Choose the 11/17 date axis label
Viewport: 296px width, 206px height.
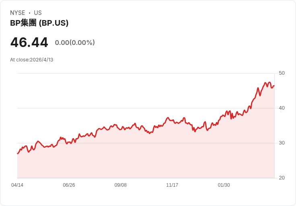click(x=172, y=185)
